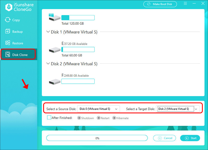Click the Windows system disk icon
This screenshot has height=150, width=208.
(54, 17)
